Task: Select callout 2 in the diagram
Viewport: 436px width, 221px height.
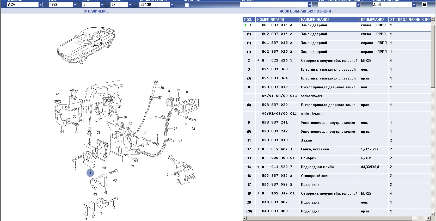Action: [75, 169]
